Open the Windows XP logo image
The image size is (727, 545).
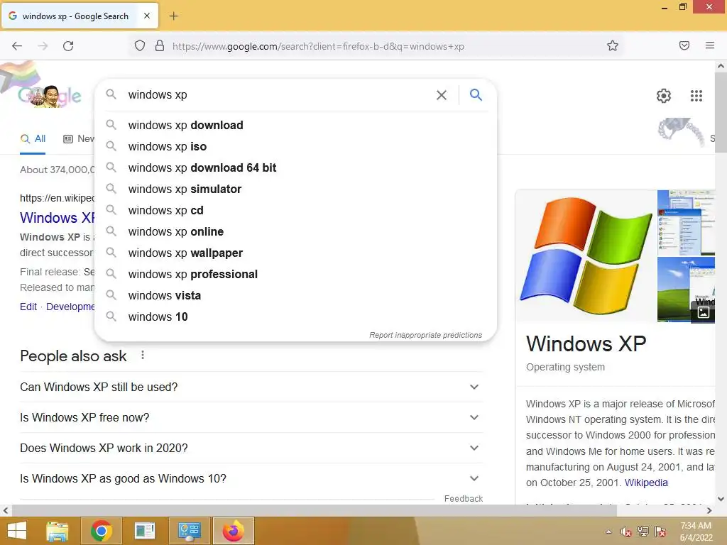[x=586, y=255]
